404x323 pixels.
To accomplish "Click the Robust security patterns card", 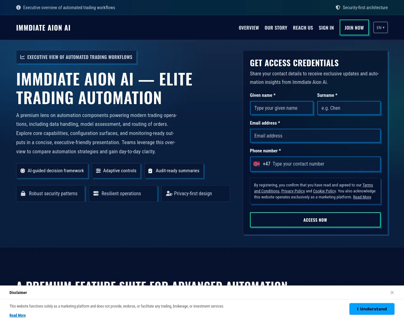I will (x=50, y=193).
